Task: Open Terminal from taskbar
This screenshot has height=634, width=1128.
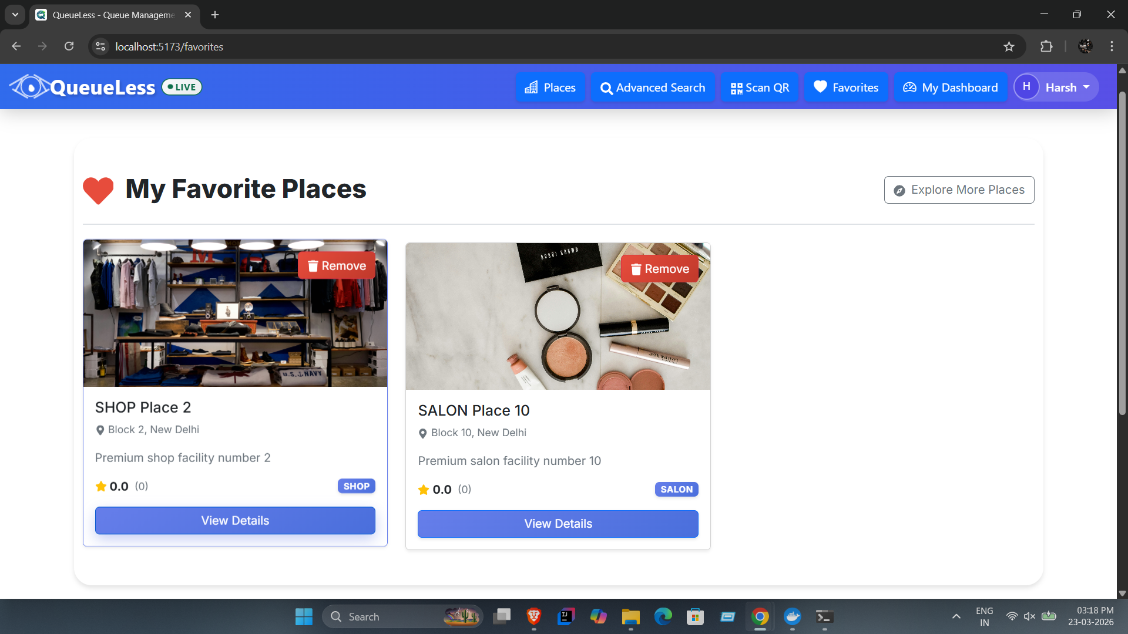Action: pyautogui.click(x=824, y=616)
